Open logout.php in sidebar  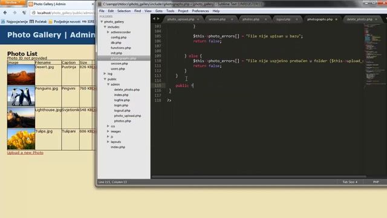tap(122, 110)
